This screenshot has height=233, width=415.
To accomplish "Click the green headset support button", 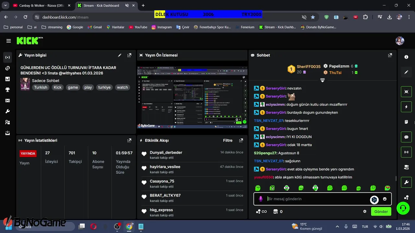I will [403, 207].
